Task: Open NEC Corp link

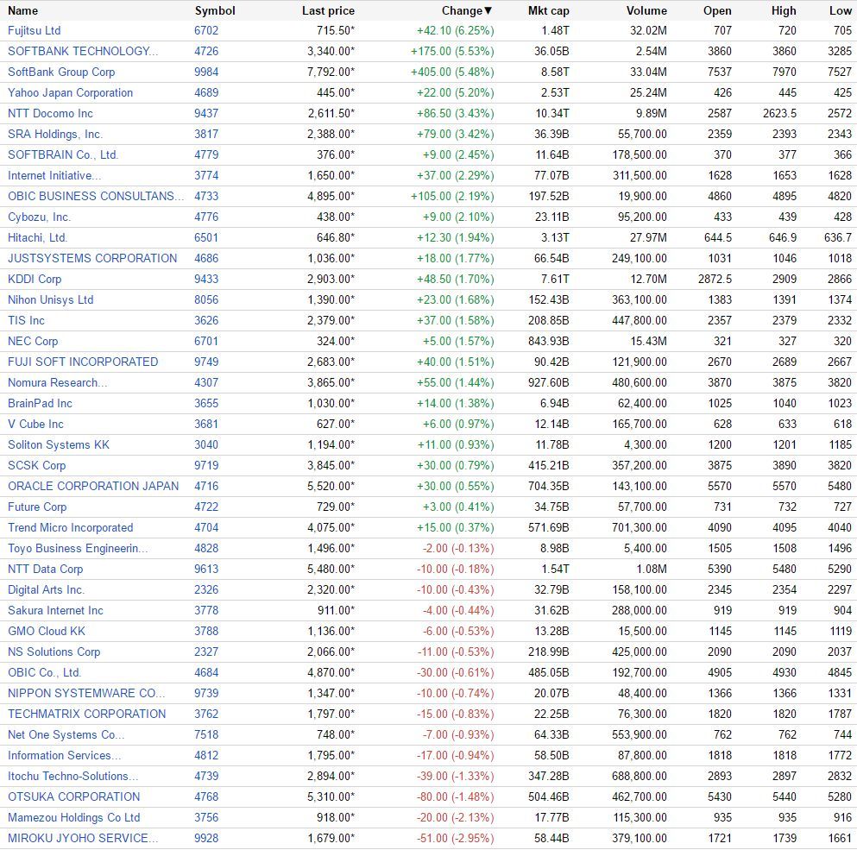Action: click(33, 342)
